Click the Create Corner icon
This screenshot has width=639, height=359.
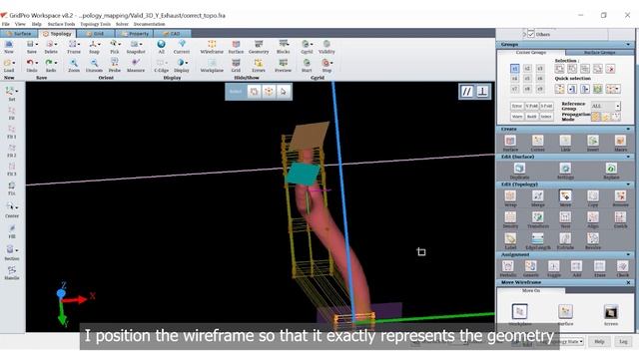[537, 141]
